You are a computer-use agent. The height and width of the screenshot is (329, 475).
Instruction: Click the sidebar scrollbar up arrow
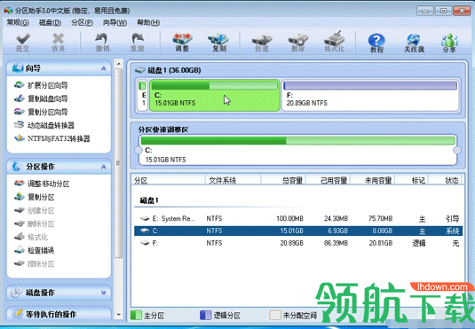[x=118, y=64]
